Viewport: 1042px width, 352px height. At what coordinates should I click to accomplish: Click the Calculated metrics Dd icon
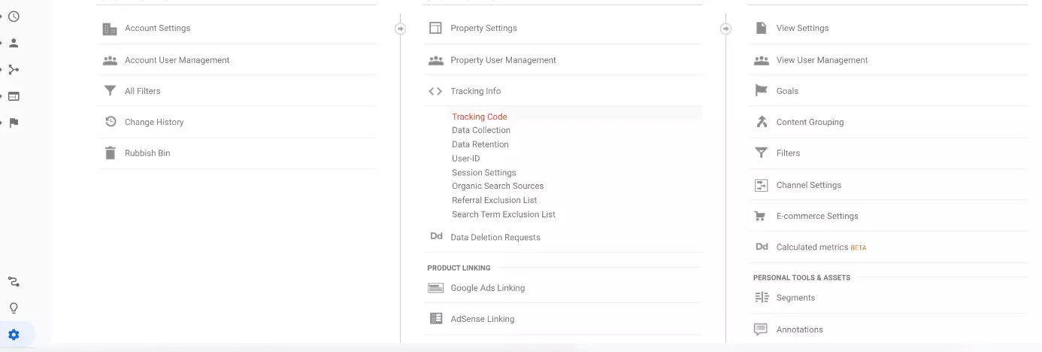(762, 247)
